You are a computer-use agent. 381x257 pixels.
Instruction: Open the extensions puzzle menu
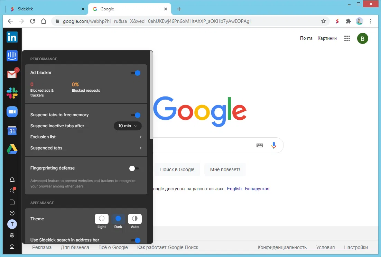349,21
